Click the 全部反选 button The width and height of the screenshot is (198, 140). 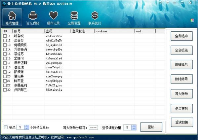pos(181,50)
